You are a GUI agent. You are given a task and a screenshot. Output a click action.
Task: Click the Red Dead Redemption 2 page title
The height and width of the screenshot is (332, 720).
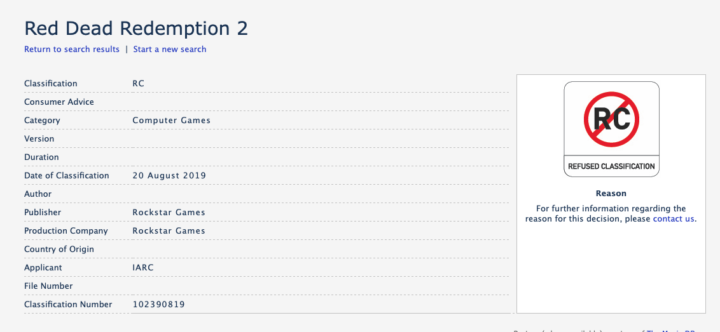136,29
